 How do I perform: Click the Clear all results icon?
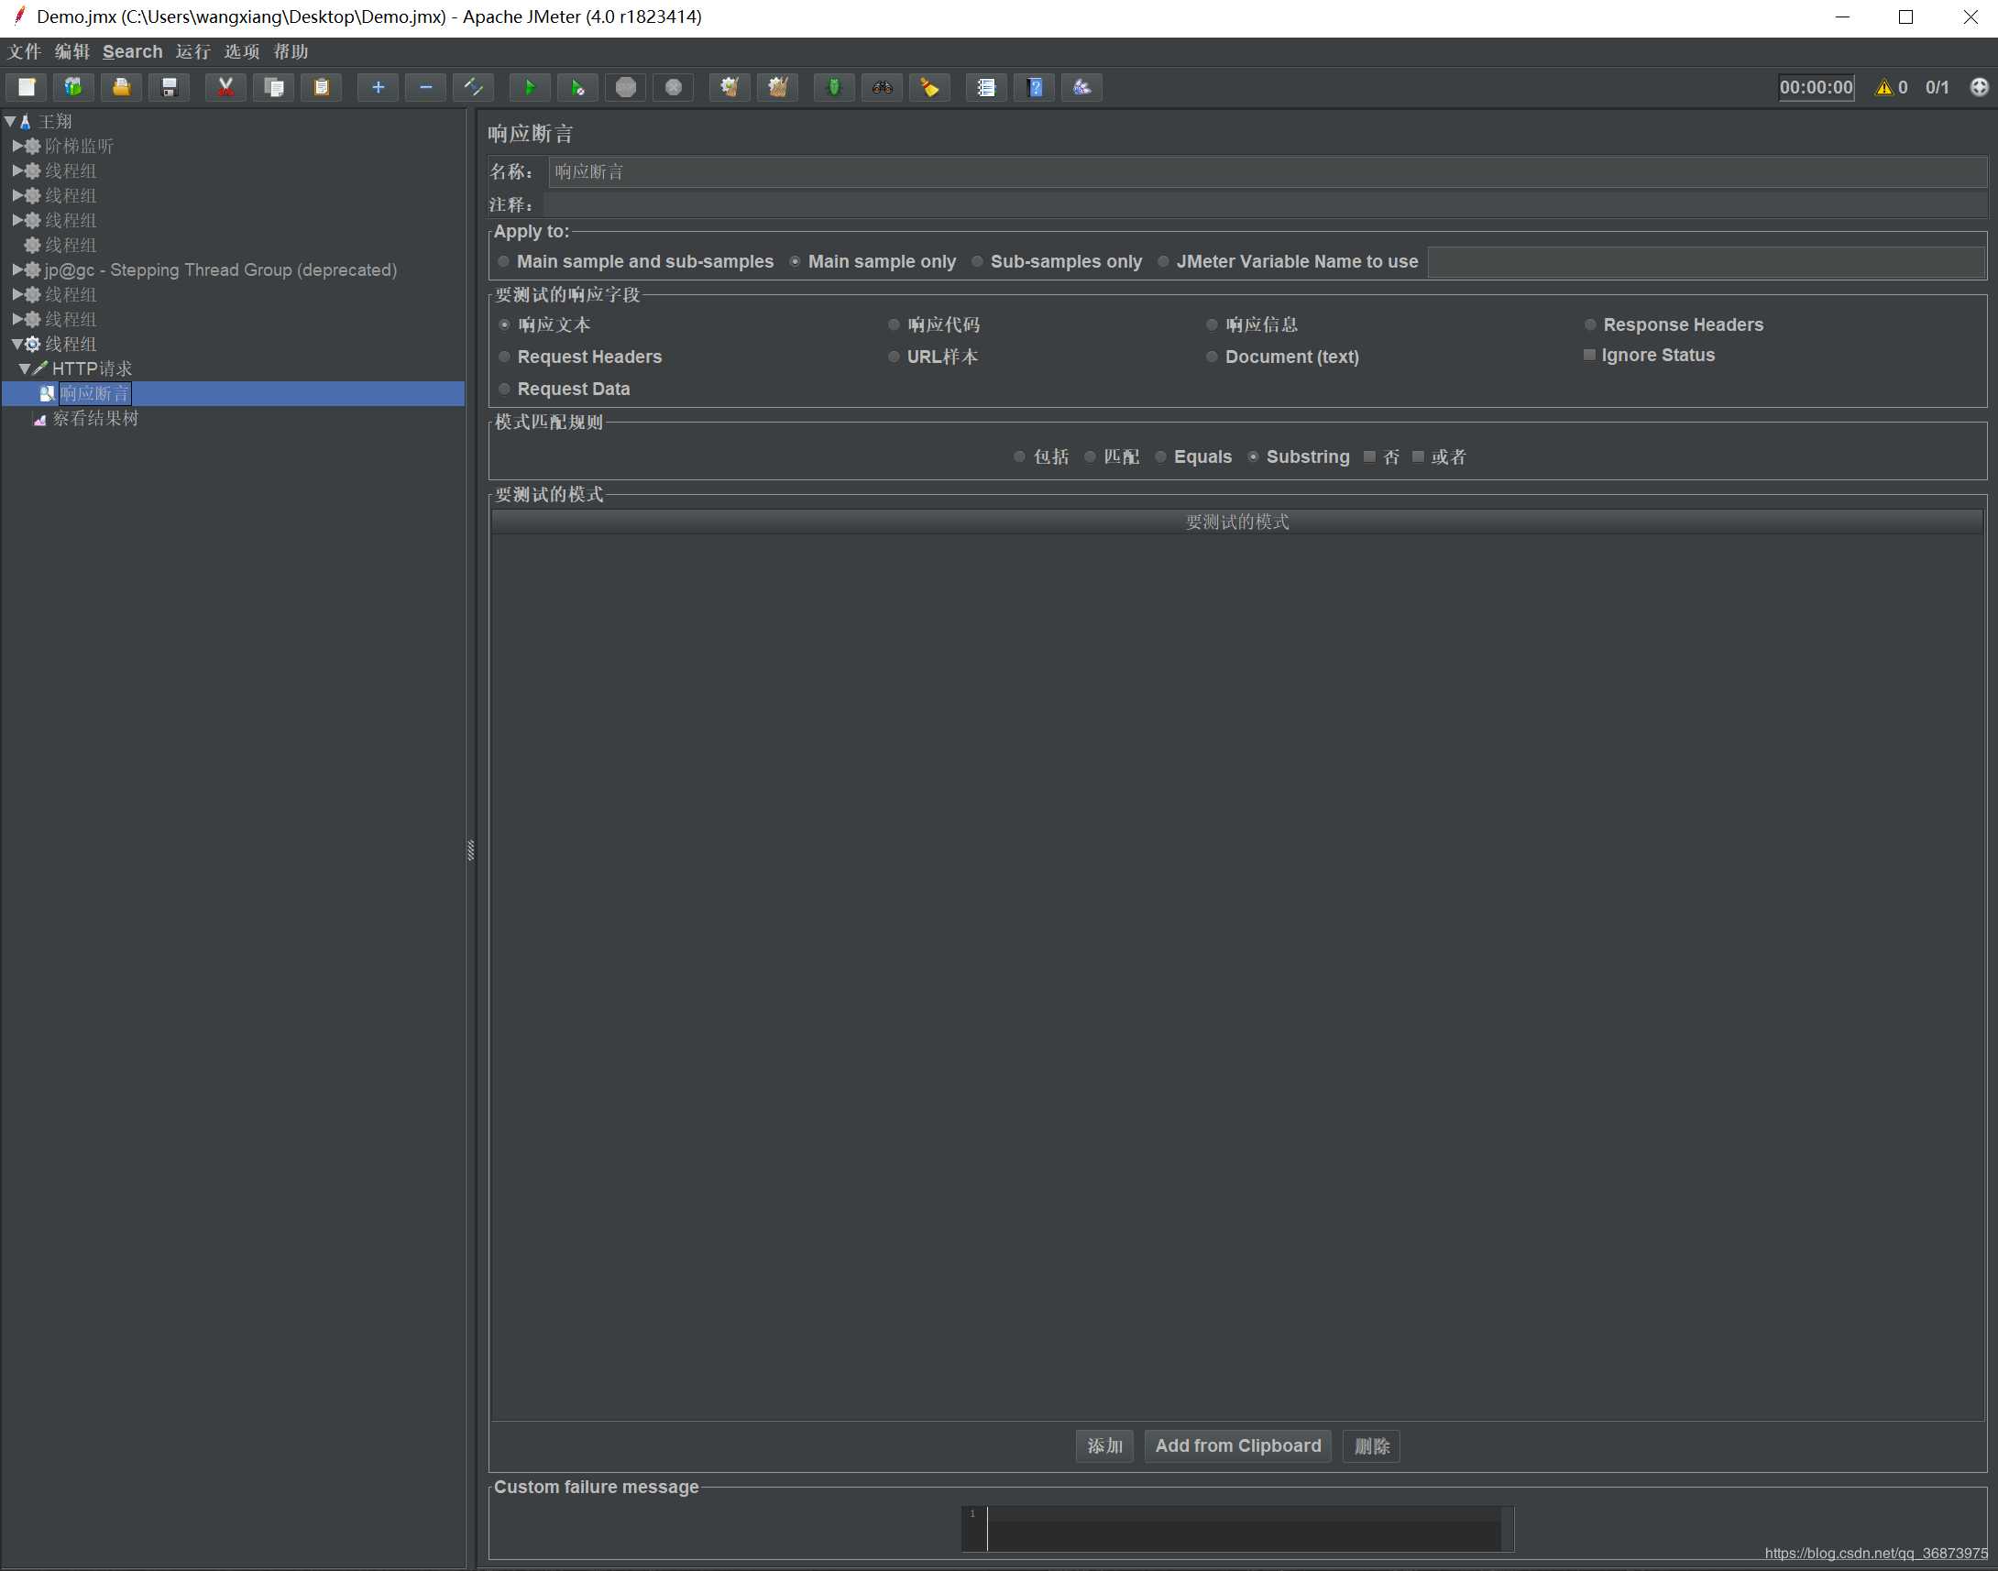click(x=778, y=87)
